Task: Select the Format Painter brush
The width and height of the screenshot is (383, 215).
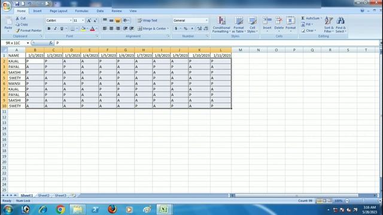Action: pyautogui.click(x=17, y=30)
